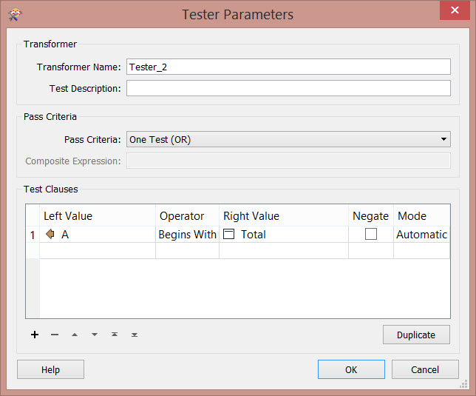Image resolution: width=476 pixels, height=396 pixels.
Task: Move selected clause to the top
Action: coord(115,335)
